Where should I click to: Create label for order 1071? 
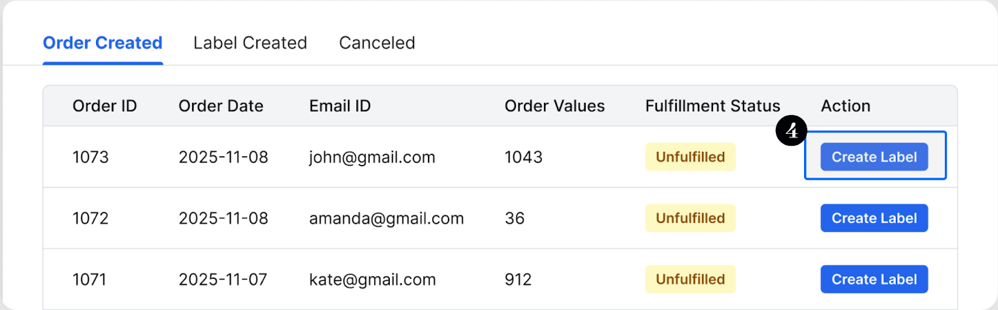(874, 279)
